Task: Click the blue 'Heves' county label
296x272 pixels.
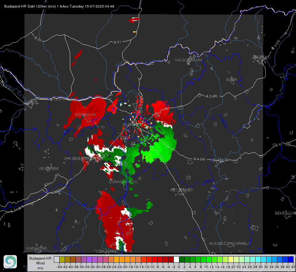Action: point(224,123)
